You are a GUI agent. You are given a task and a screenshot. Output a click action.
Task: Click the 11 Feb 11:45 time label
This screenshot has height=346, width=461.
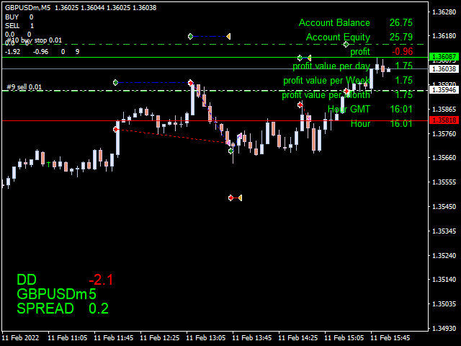114,338
